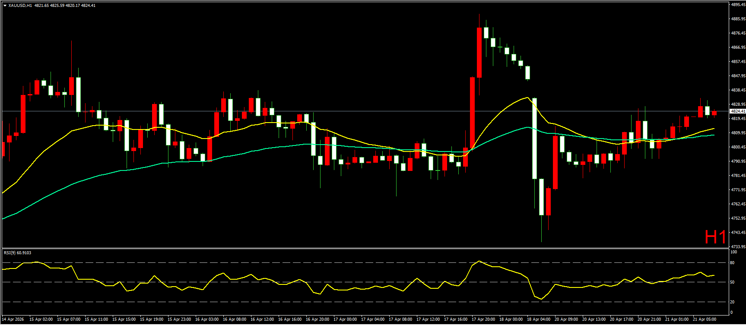Viewport: 746px width, 325px height.
Task: Click the large red H1 timeframe label
Action: tap(715, 237)
